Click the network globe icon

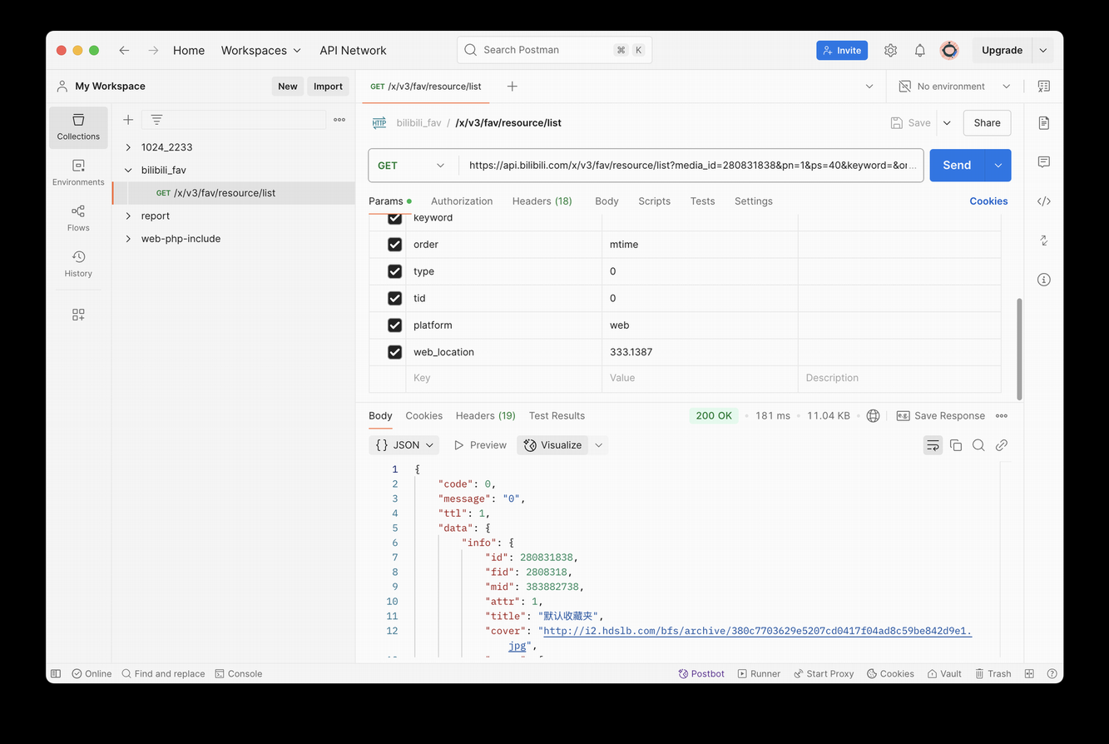(873, 415)
